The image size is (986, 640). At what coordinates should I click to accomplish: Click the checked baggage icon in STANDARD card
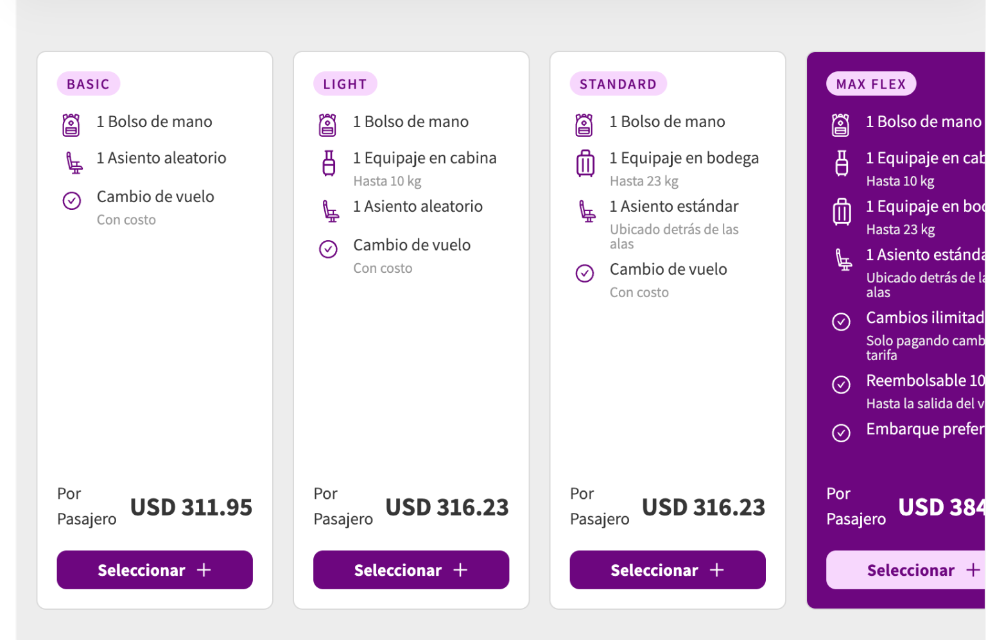point(585,163)
